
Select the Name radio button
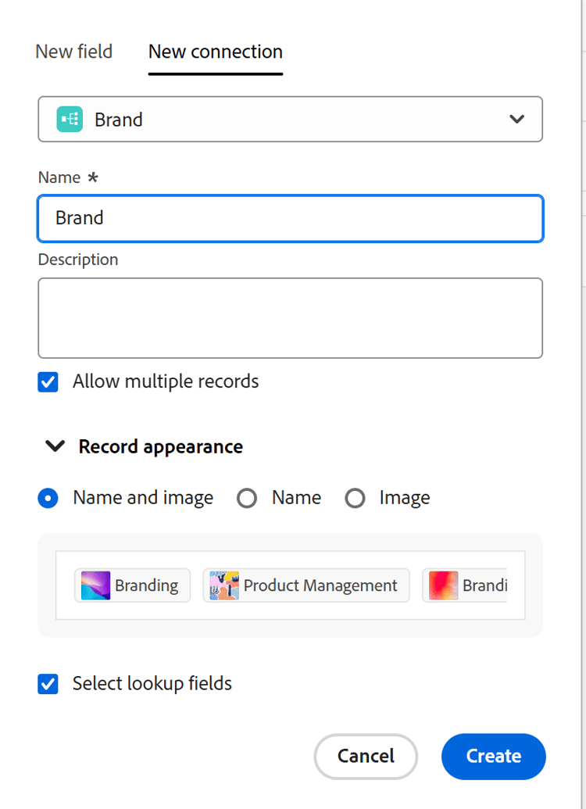[247, 498]
